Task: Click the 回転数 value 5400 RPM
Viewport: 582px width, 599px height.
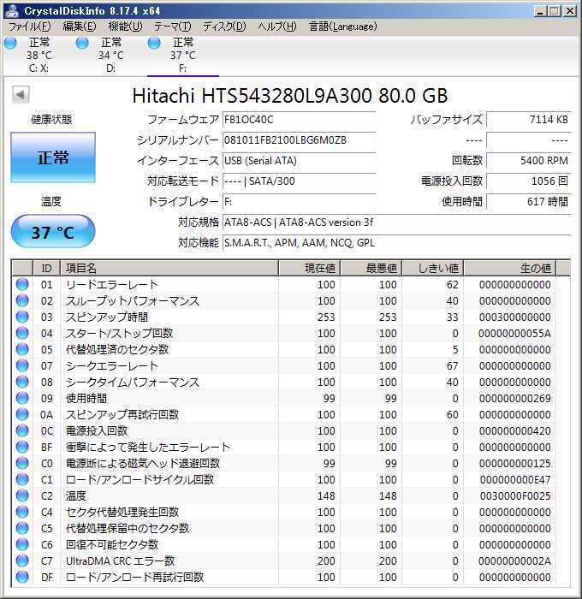Action: (529, 161)
